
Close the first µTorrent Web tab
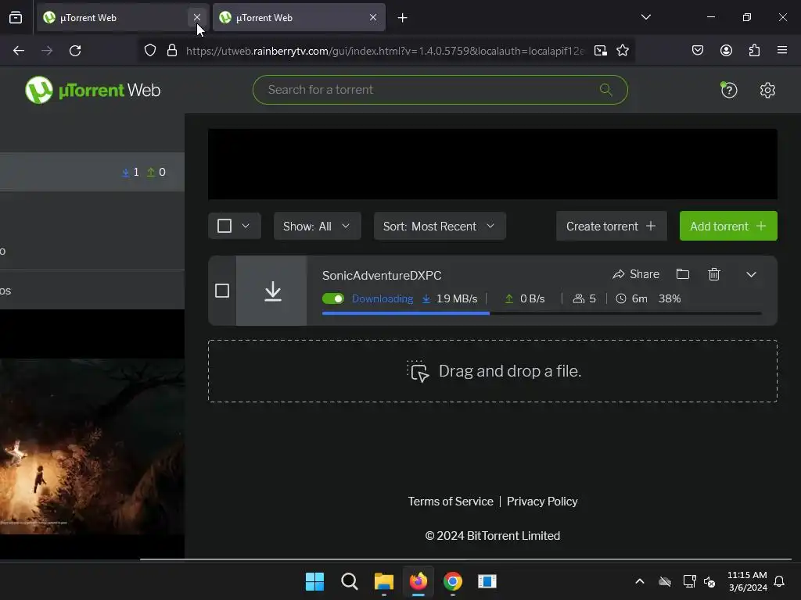click(x=196, y=17)
